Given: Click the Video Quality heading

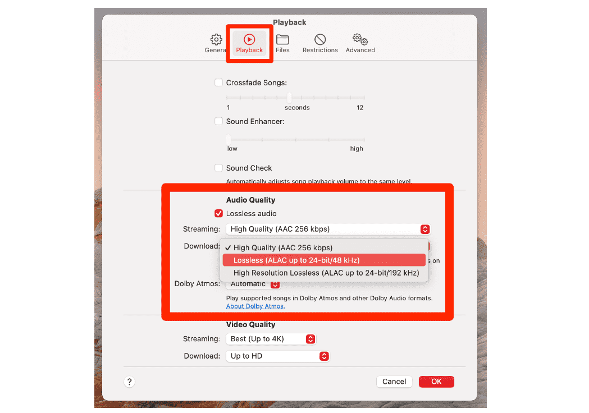Looking at the screenshot, I should (250, 325).
